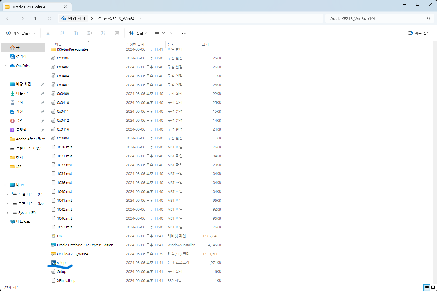Switch to details view in status bar
This screenshot has height=291, width=437.
(x=427, y=288)
